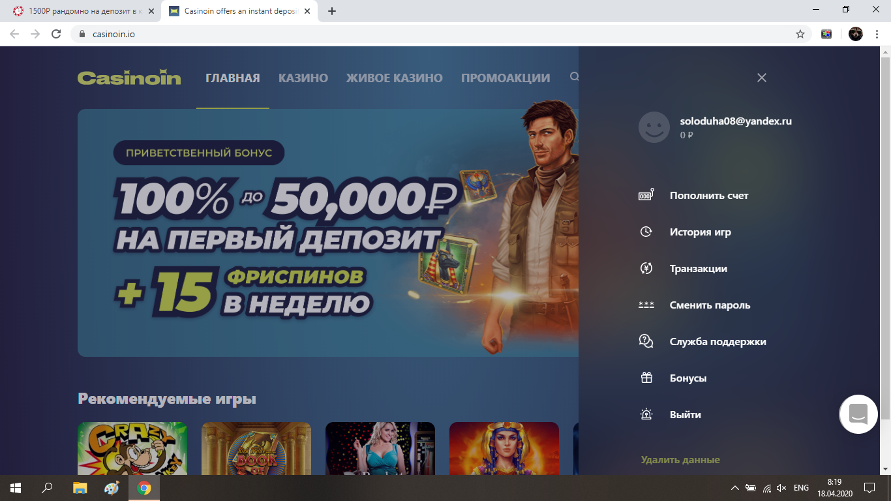Screen dimensions: 891x501
Task: Click the support chat question icon
Action: 646,341
